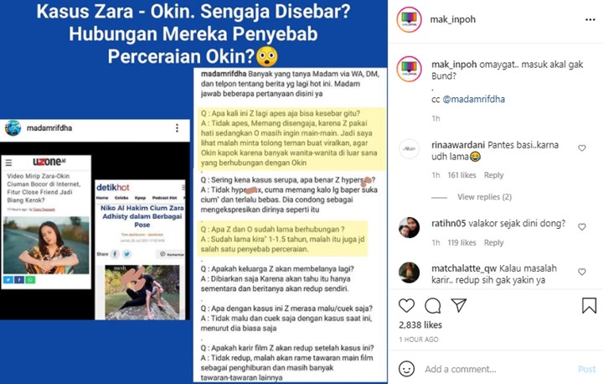Open mak_inpoh profile picture in header
Image resolution: width=603 pixels, height=384 pixels.
click(410, 19)
